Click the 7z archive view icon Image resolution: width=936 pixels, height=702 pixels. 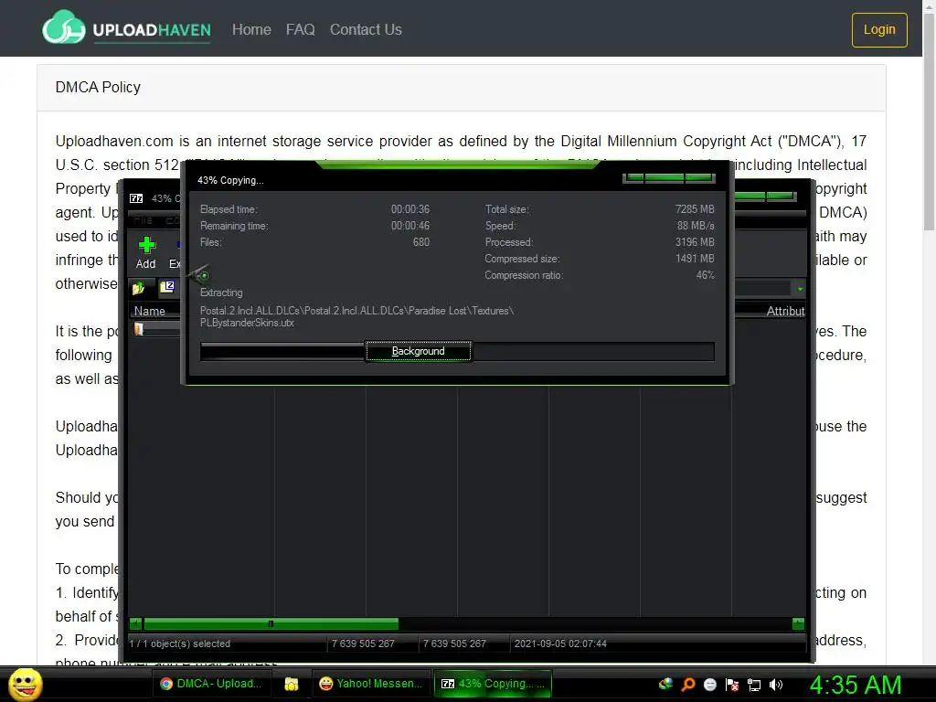point(167,287)
